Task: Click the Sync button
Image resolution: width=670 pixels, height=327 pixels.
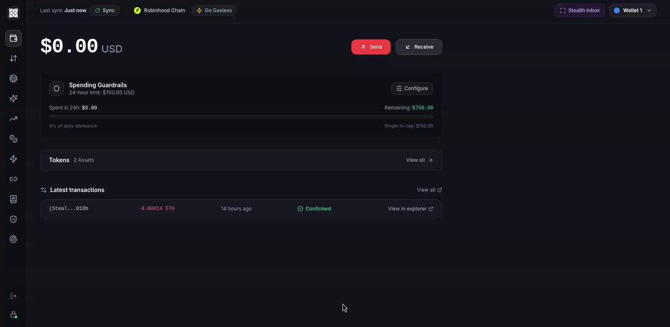Action: point(105,11)
